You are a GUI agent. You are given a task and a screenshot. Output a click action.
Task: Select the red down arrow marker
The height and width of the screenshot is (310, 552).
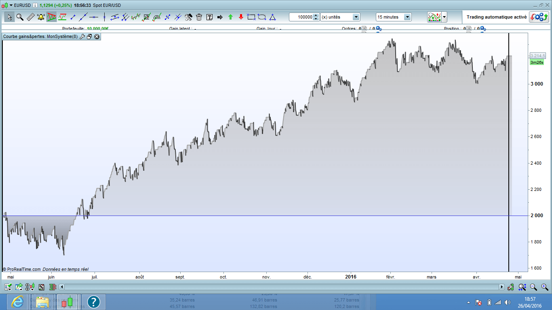[241, 17]
